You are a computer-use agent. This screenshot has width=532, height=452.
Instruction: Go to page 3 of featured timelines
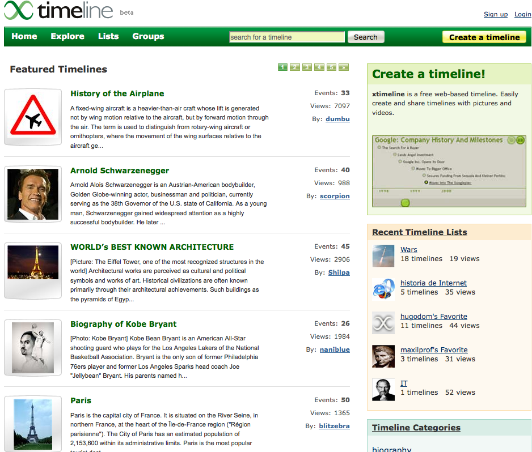307,67
